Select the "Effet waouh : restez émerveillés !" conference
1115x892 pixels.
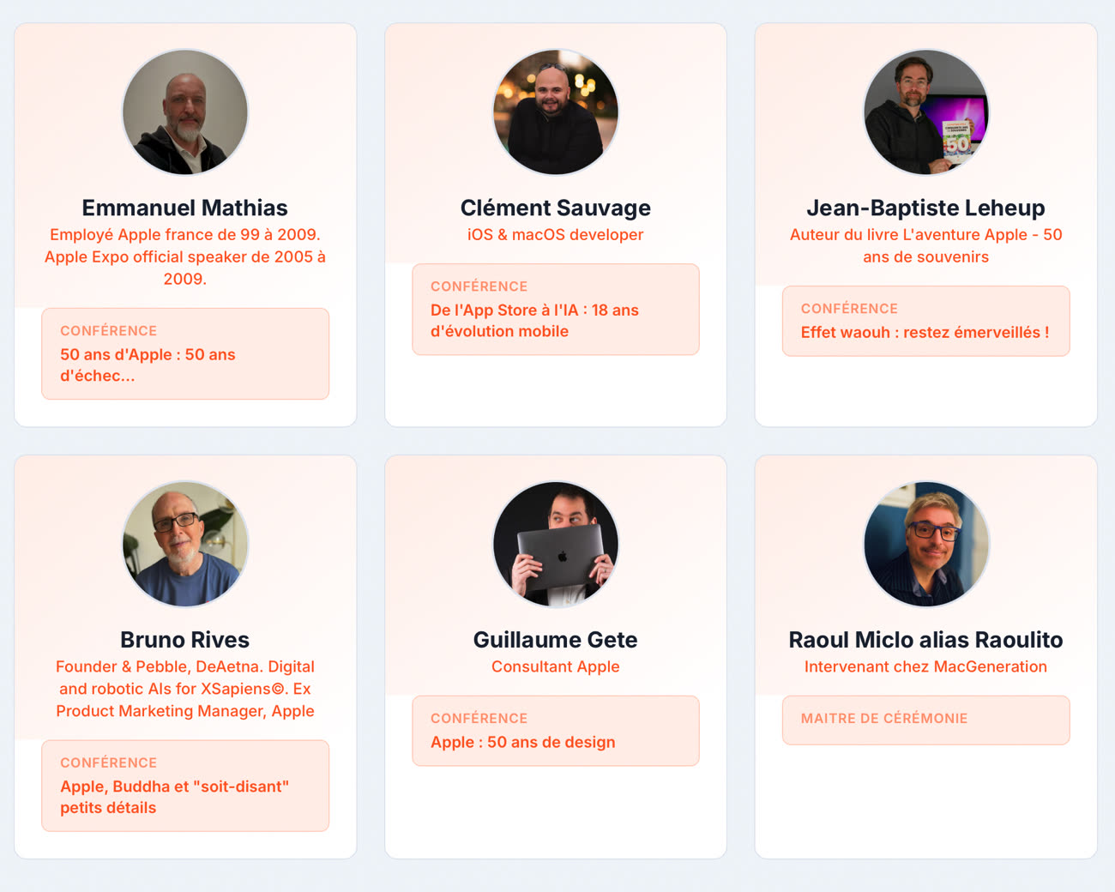[x=926, y=322]
